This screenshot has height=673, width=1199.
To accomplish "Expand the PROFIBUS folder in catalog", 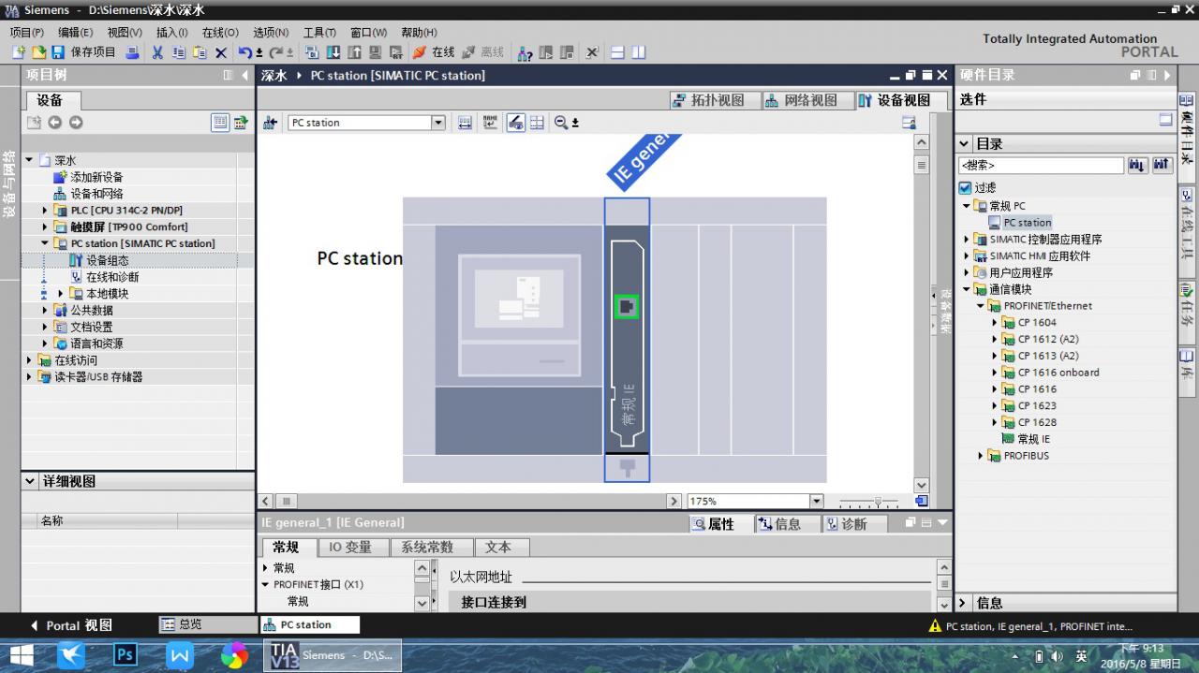I will click(x=981, y=456).
